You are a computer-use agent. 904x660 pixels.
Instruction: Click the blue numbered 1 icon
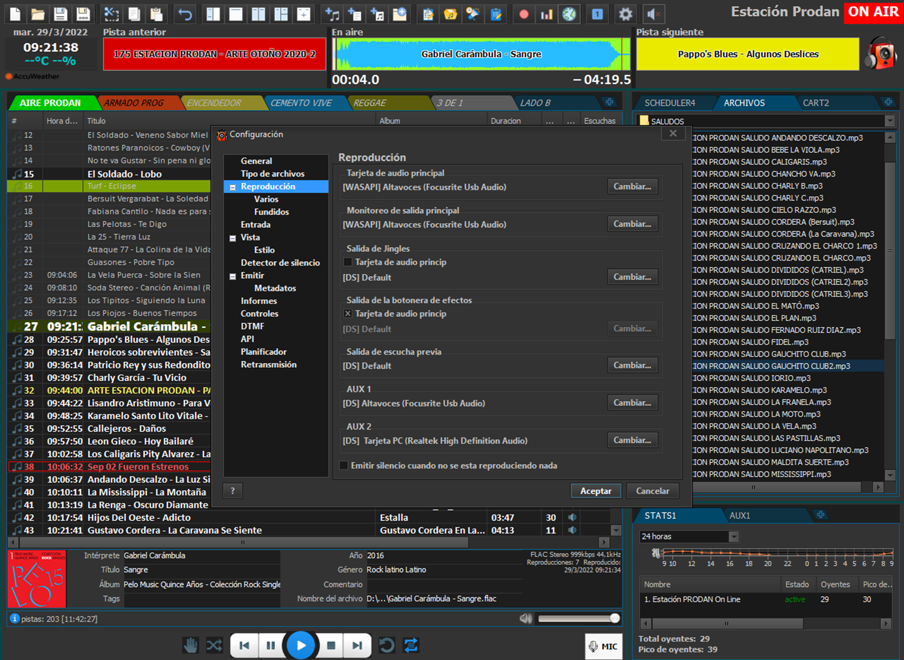(x=597, y=14)
